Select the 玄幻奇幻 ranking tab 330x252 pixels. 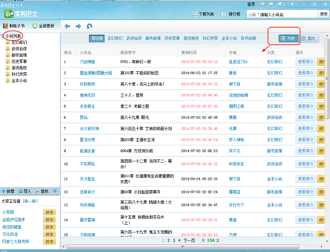[x=115, y=38]
